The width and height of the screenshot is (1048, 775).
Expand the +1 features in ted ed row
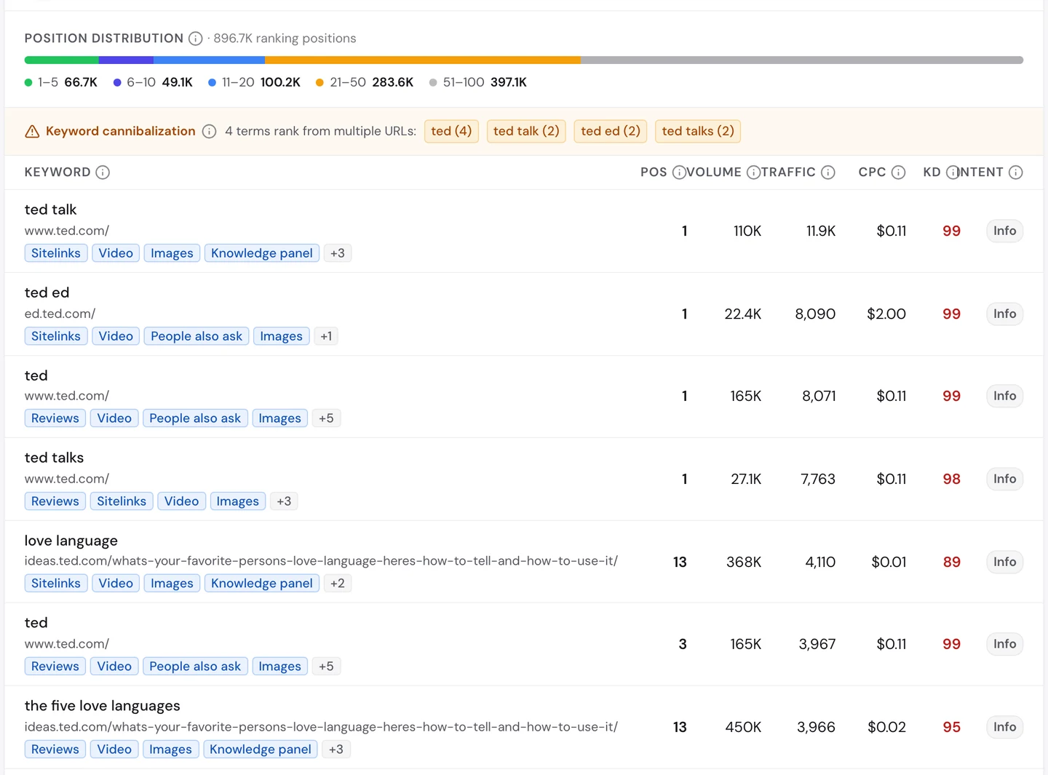(x=326, y=336)
